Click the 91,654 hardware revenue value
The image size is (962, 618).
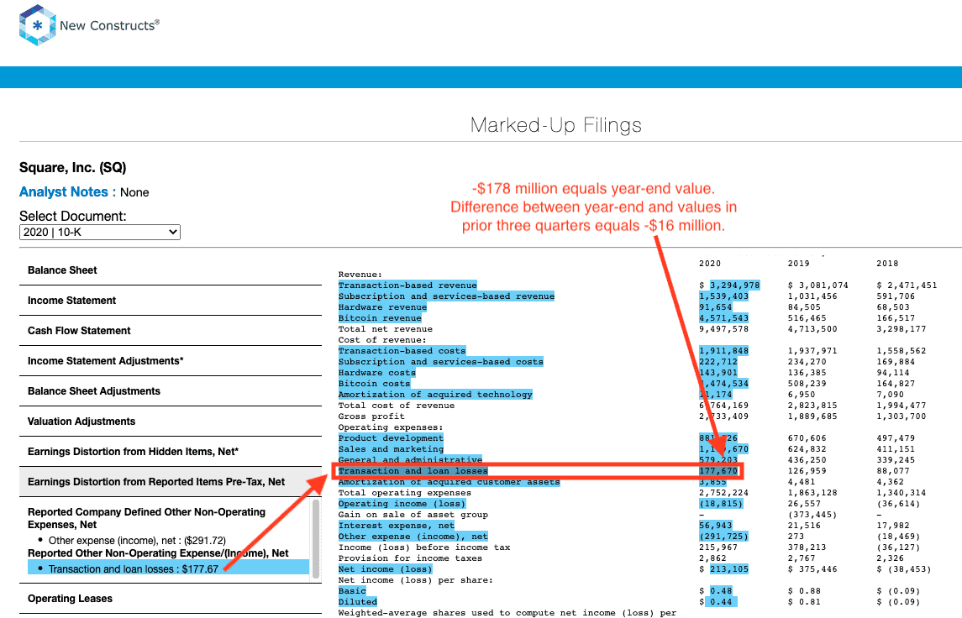[x=715, y=307]
